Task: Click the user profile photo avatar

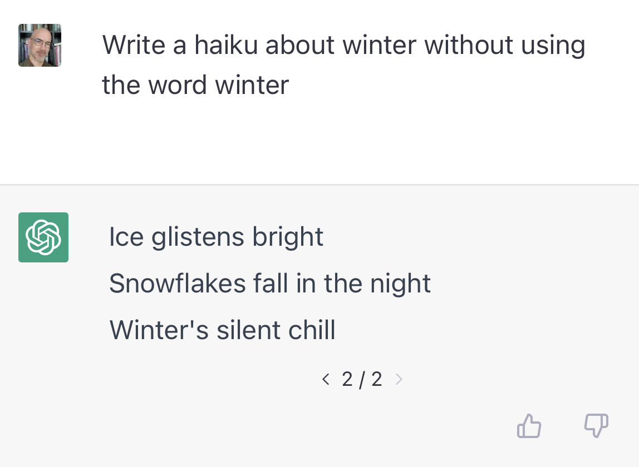Action: tap(40, 45)
